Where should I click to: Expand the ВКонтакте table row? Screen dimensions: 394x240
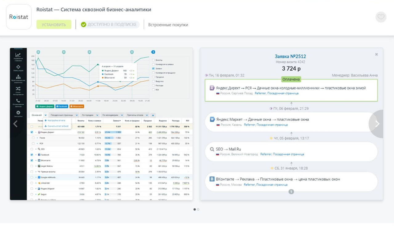pos(36,161)
